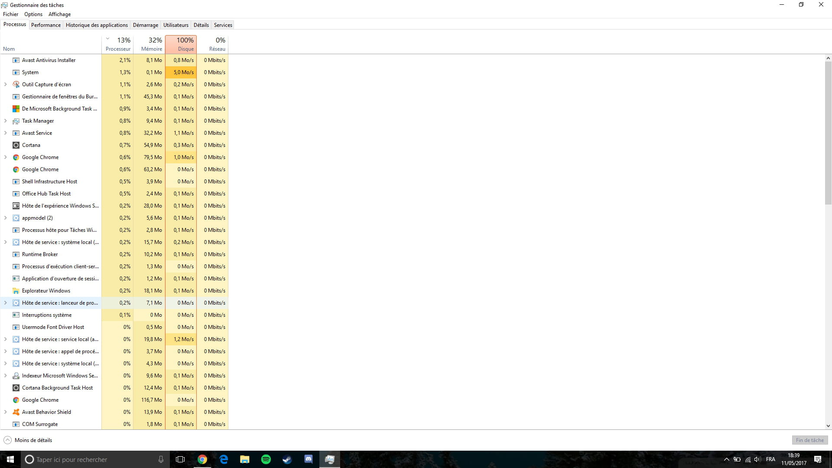Expand the Avast Service process row

6,133
